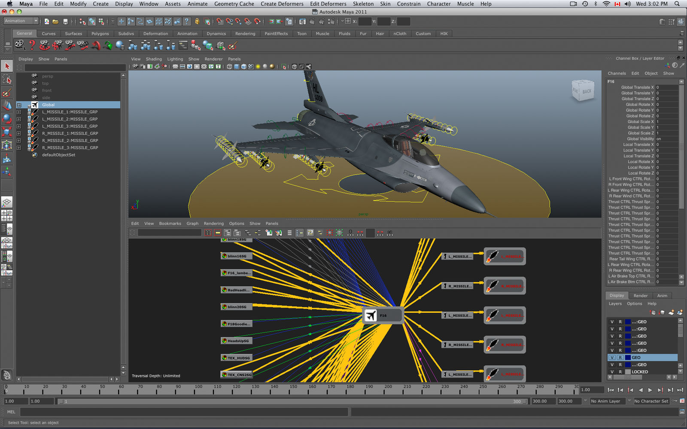Expand L_MISSILE_1:MISSILE_GRP in Outliner

pyautogui.click(x=19, y=112)
